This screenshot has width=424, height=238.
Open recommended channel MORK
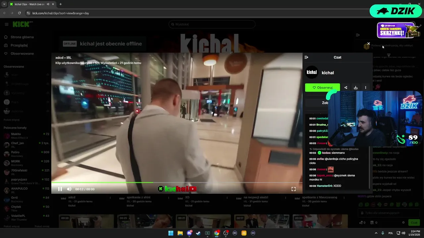26,163
